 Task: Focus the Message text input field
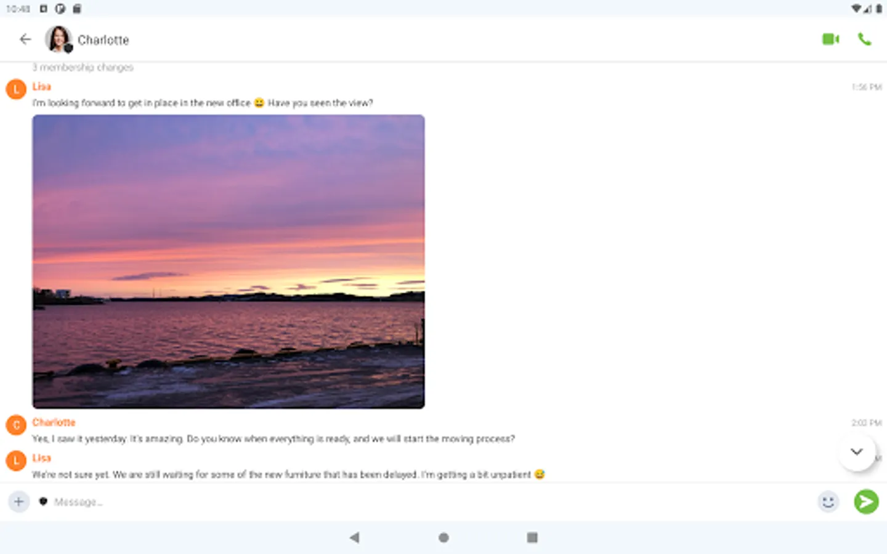click(x=431, y=502)
